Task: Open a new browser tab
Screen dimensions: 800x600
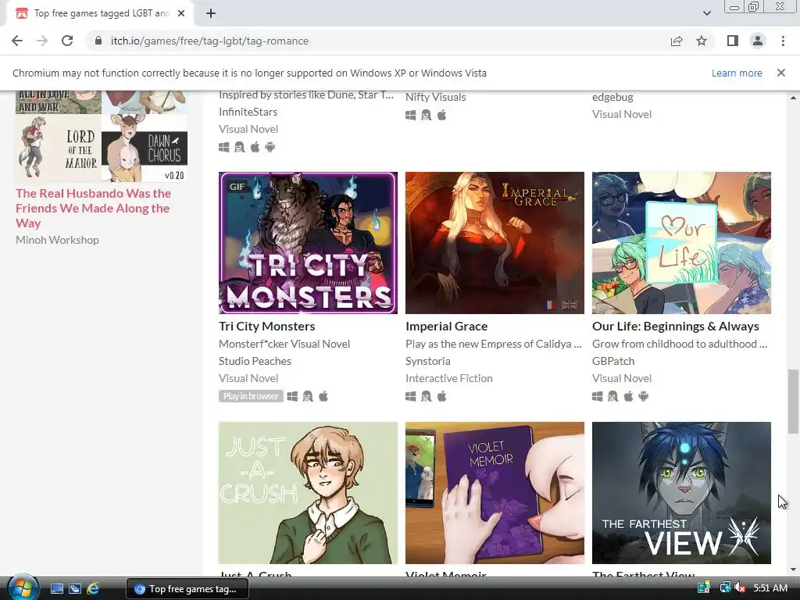Action: [x=211, y=13]
